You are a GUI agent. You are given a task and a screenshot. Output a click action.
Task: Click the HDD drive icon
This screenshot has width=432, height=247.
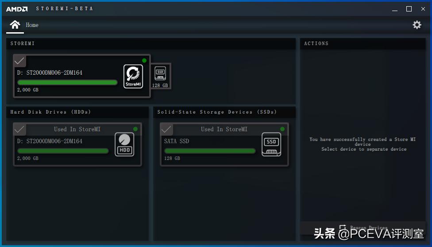[x=124, y=144]
